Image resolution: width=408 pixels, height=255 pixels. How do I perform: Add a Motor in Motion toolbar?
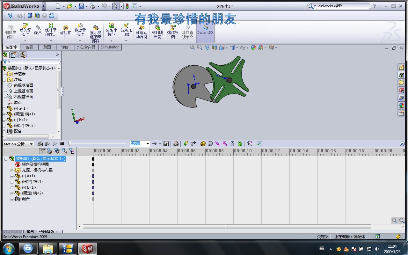pos(203,144)
